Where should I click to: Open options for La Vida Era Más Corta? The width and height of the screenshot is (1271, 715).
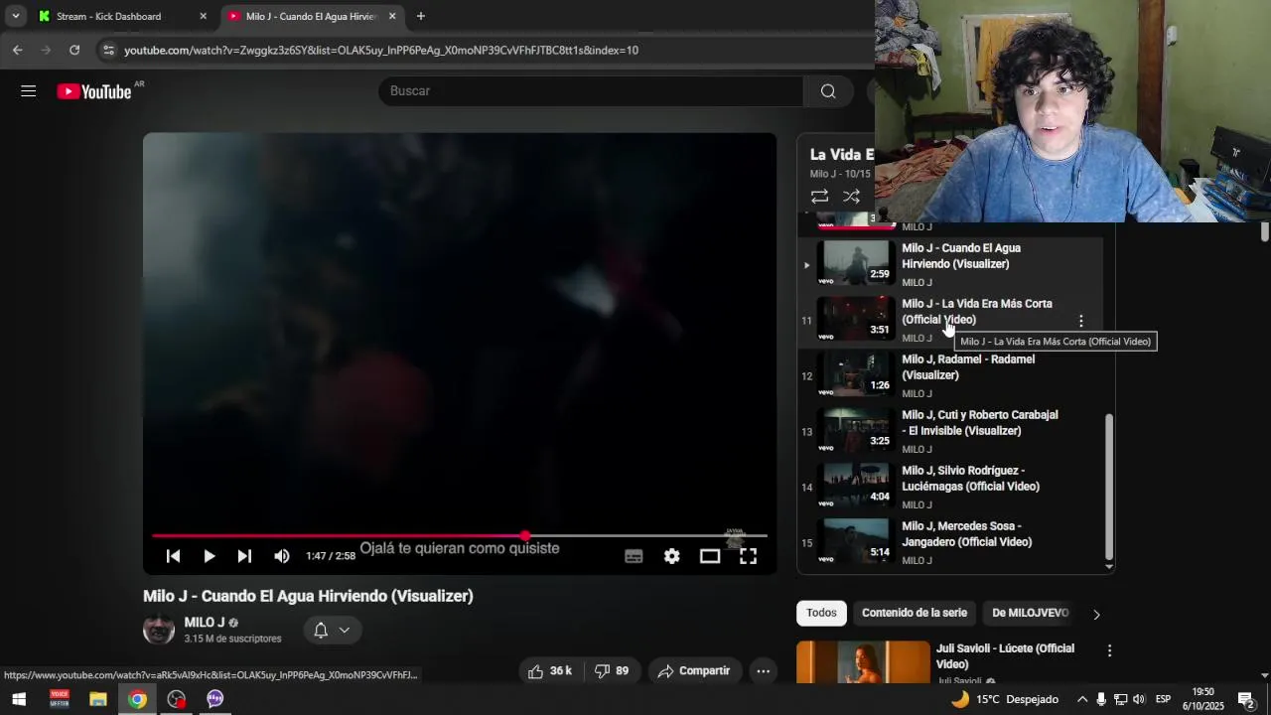(x=1081, y=321)
